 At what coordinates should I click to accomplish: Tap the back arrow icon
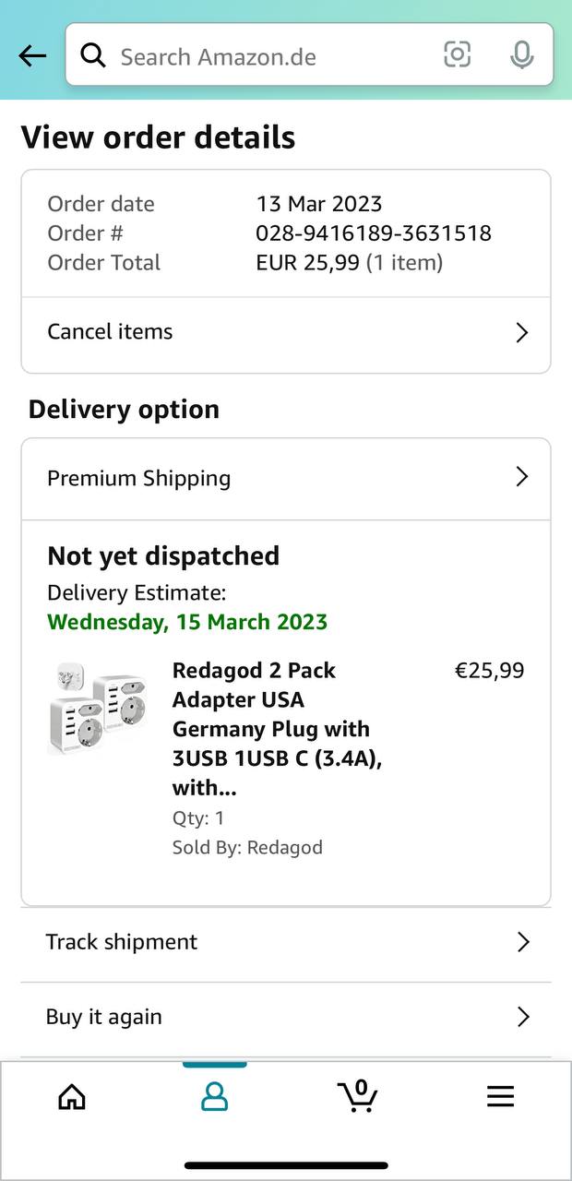pyautogui.click(x=32, y=56)
